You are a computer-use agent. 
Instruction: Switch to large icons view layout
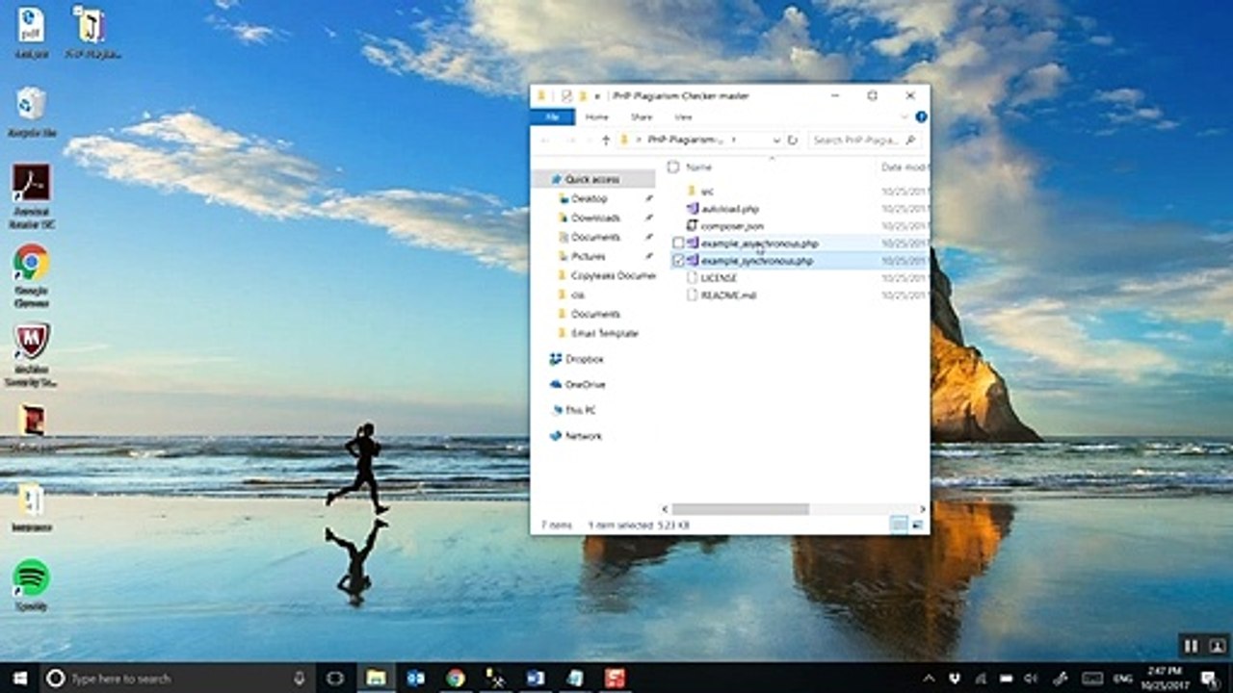[x=917, y=525]
